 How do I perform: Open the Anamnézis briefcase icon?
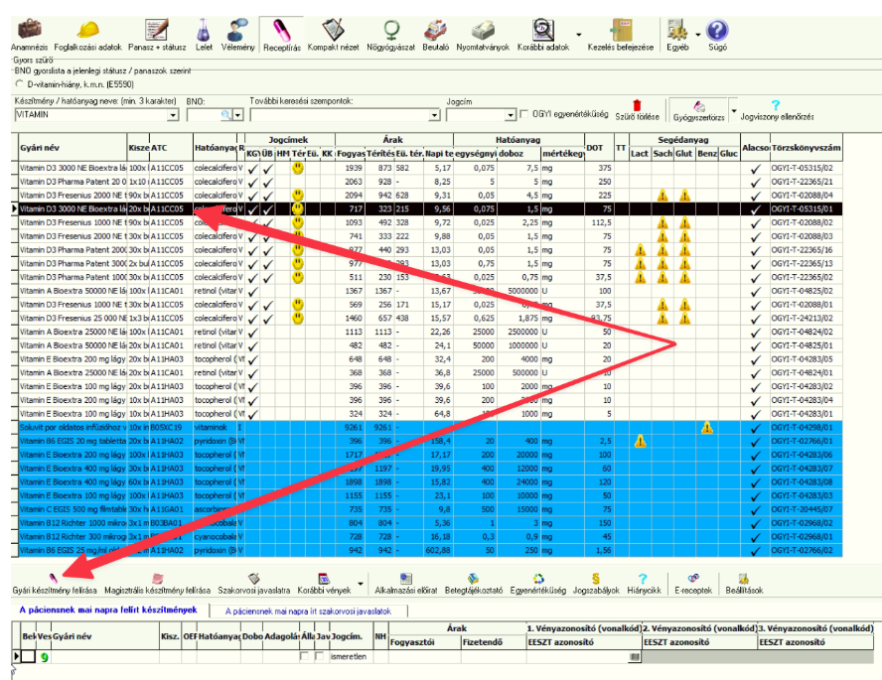point(29,29)
